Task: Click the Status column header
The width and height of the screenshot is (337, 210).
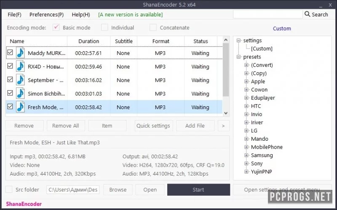Action: point(201,41)
